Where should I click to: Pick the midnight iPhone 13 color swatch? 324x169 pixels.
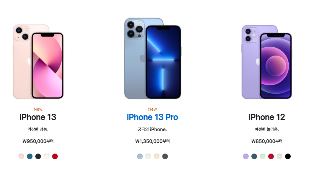point(38,156)
